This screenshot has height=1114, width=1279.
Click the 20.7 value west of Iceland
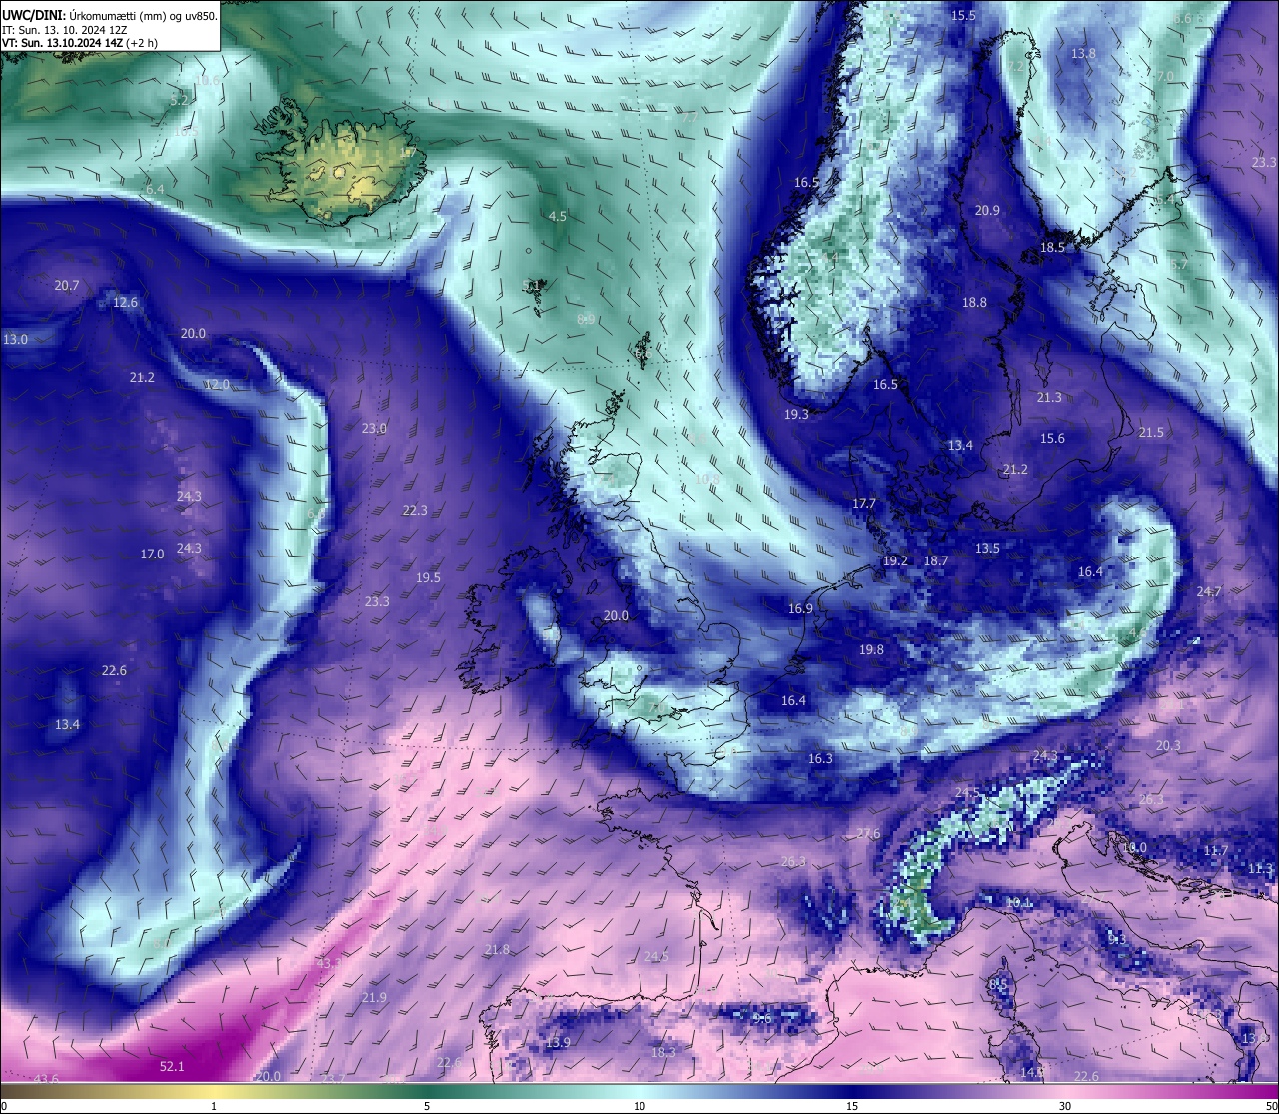point(67,286)
